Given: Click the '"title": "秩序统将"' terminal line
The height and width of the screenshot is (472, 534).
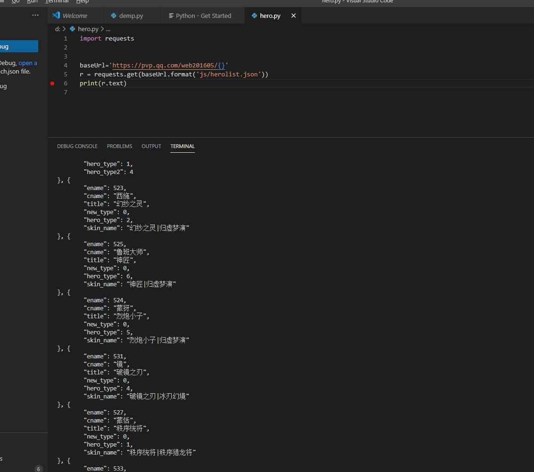Looking at the screenshot, I should tap(117, 429).
